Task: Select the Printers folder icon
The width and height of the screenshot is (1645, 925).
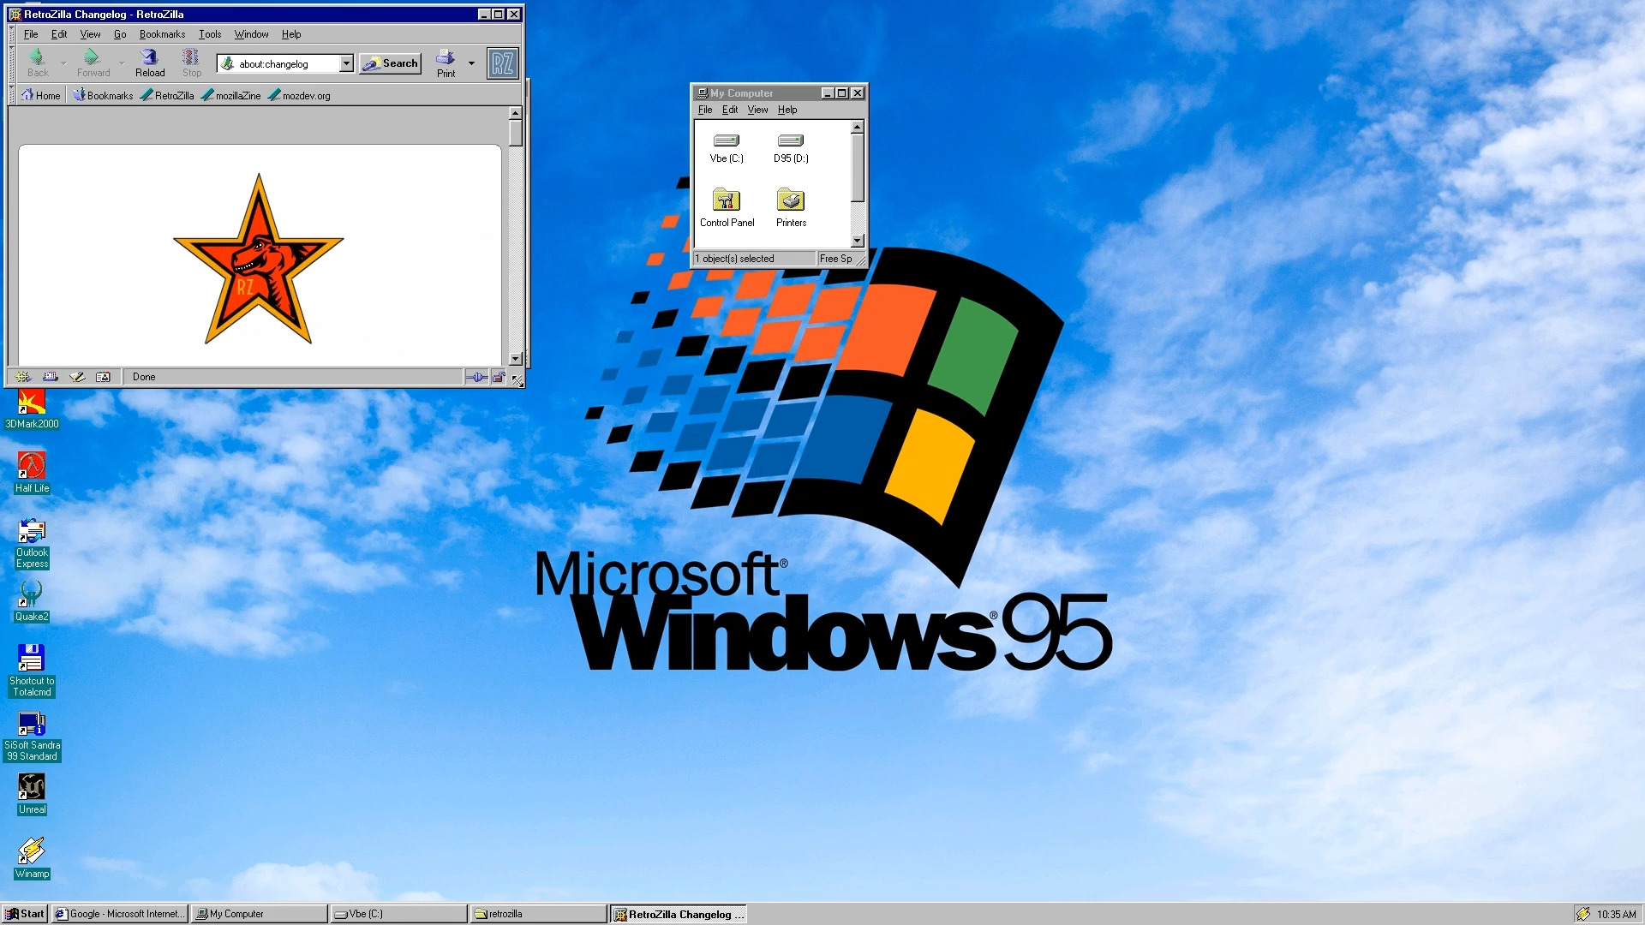Action: [791, 208]
